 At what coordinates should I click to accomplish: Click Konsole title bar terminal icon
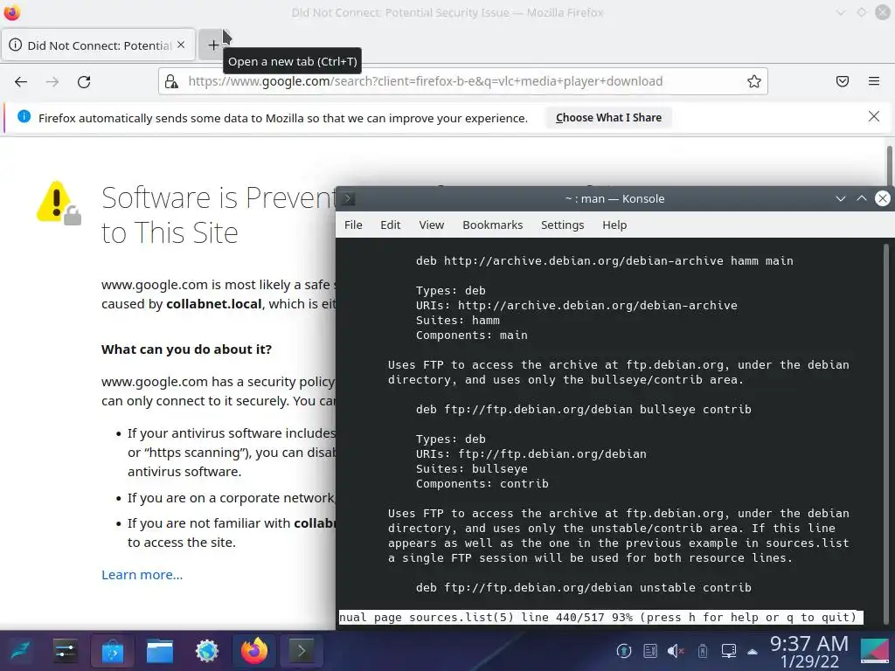click(x=348, y=198)
